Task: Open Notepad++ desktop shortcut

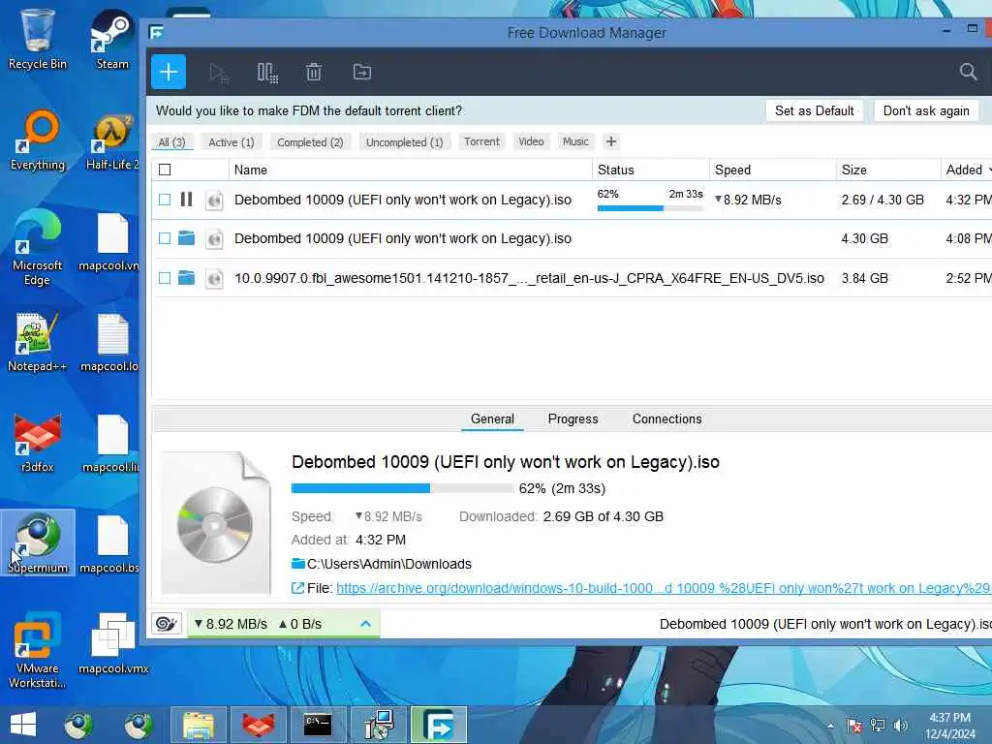Action: [37, 342]
